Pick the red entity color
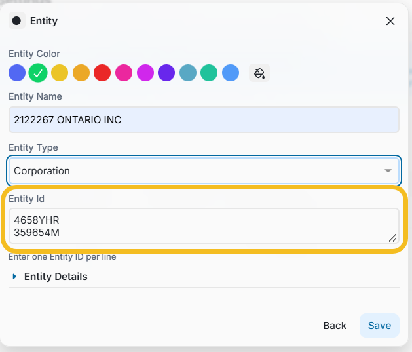 click(x=102, y=73)
